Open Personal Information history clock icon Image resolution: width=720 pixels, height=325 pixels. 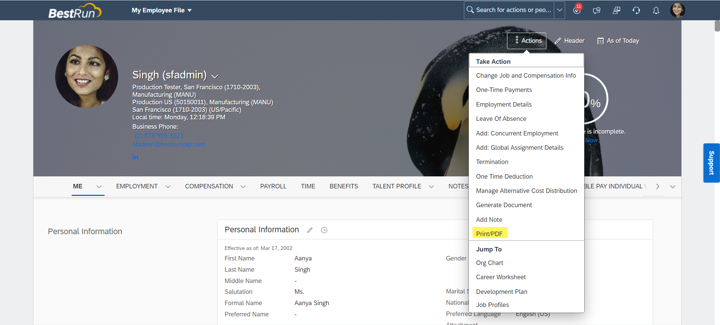coord(324,230)
